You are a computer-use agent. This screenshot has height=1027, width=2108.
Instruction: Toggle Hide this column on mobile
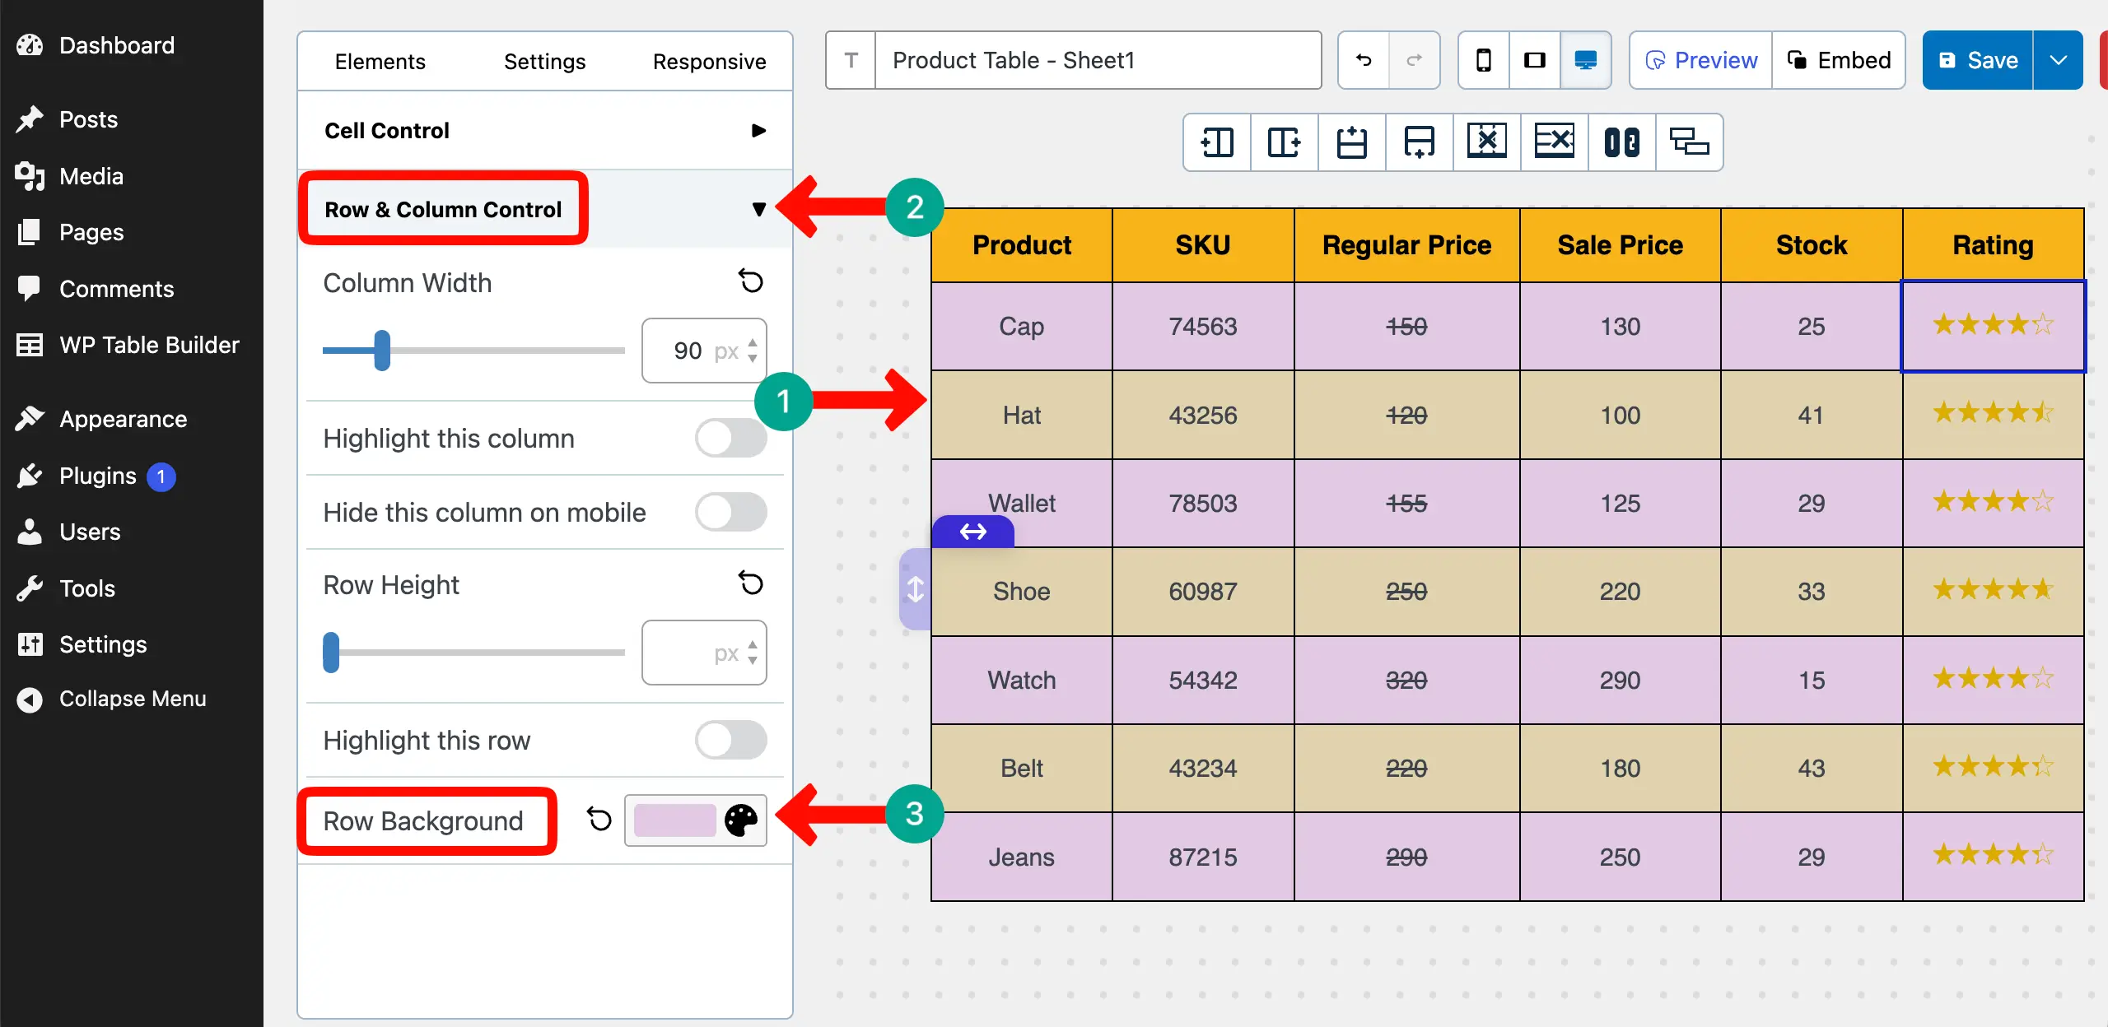tap(731, 512)
